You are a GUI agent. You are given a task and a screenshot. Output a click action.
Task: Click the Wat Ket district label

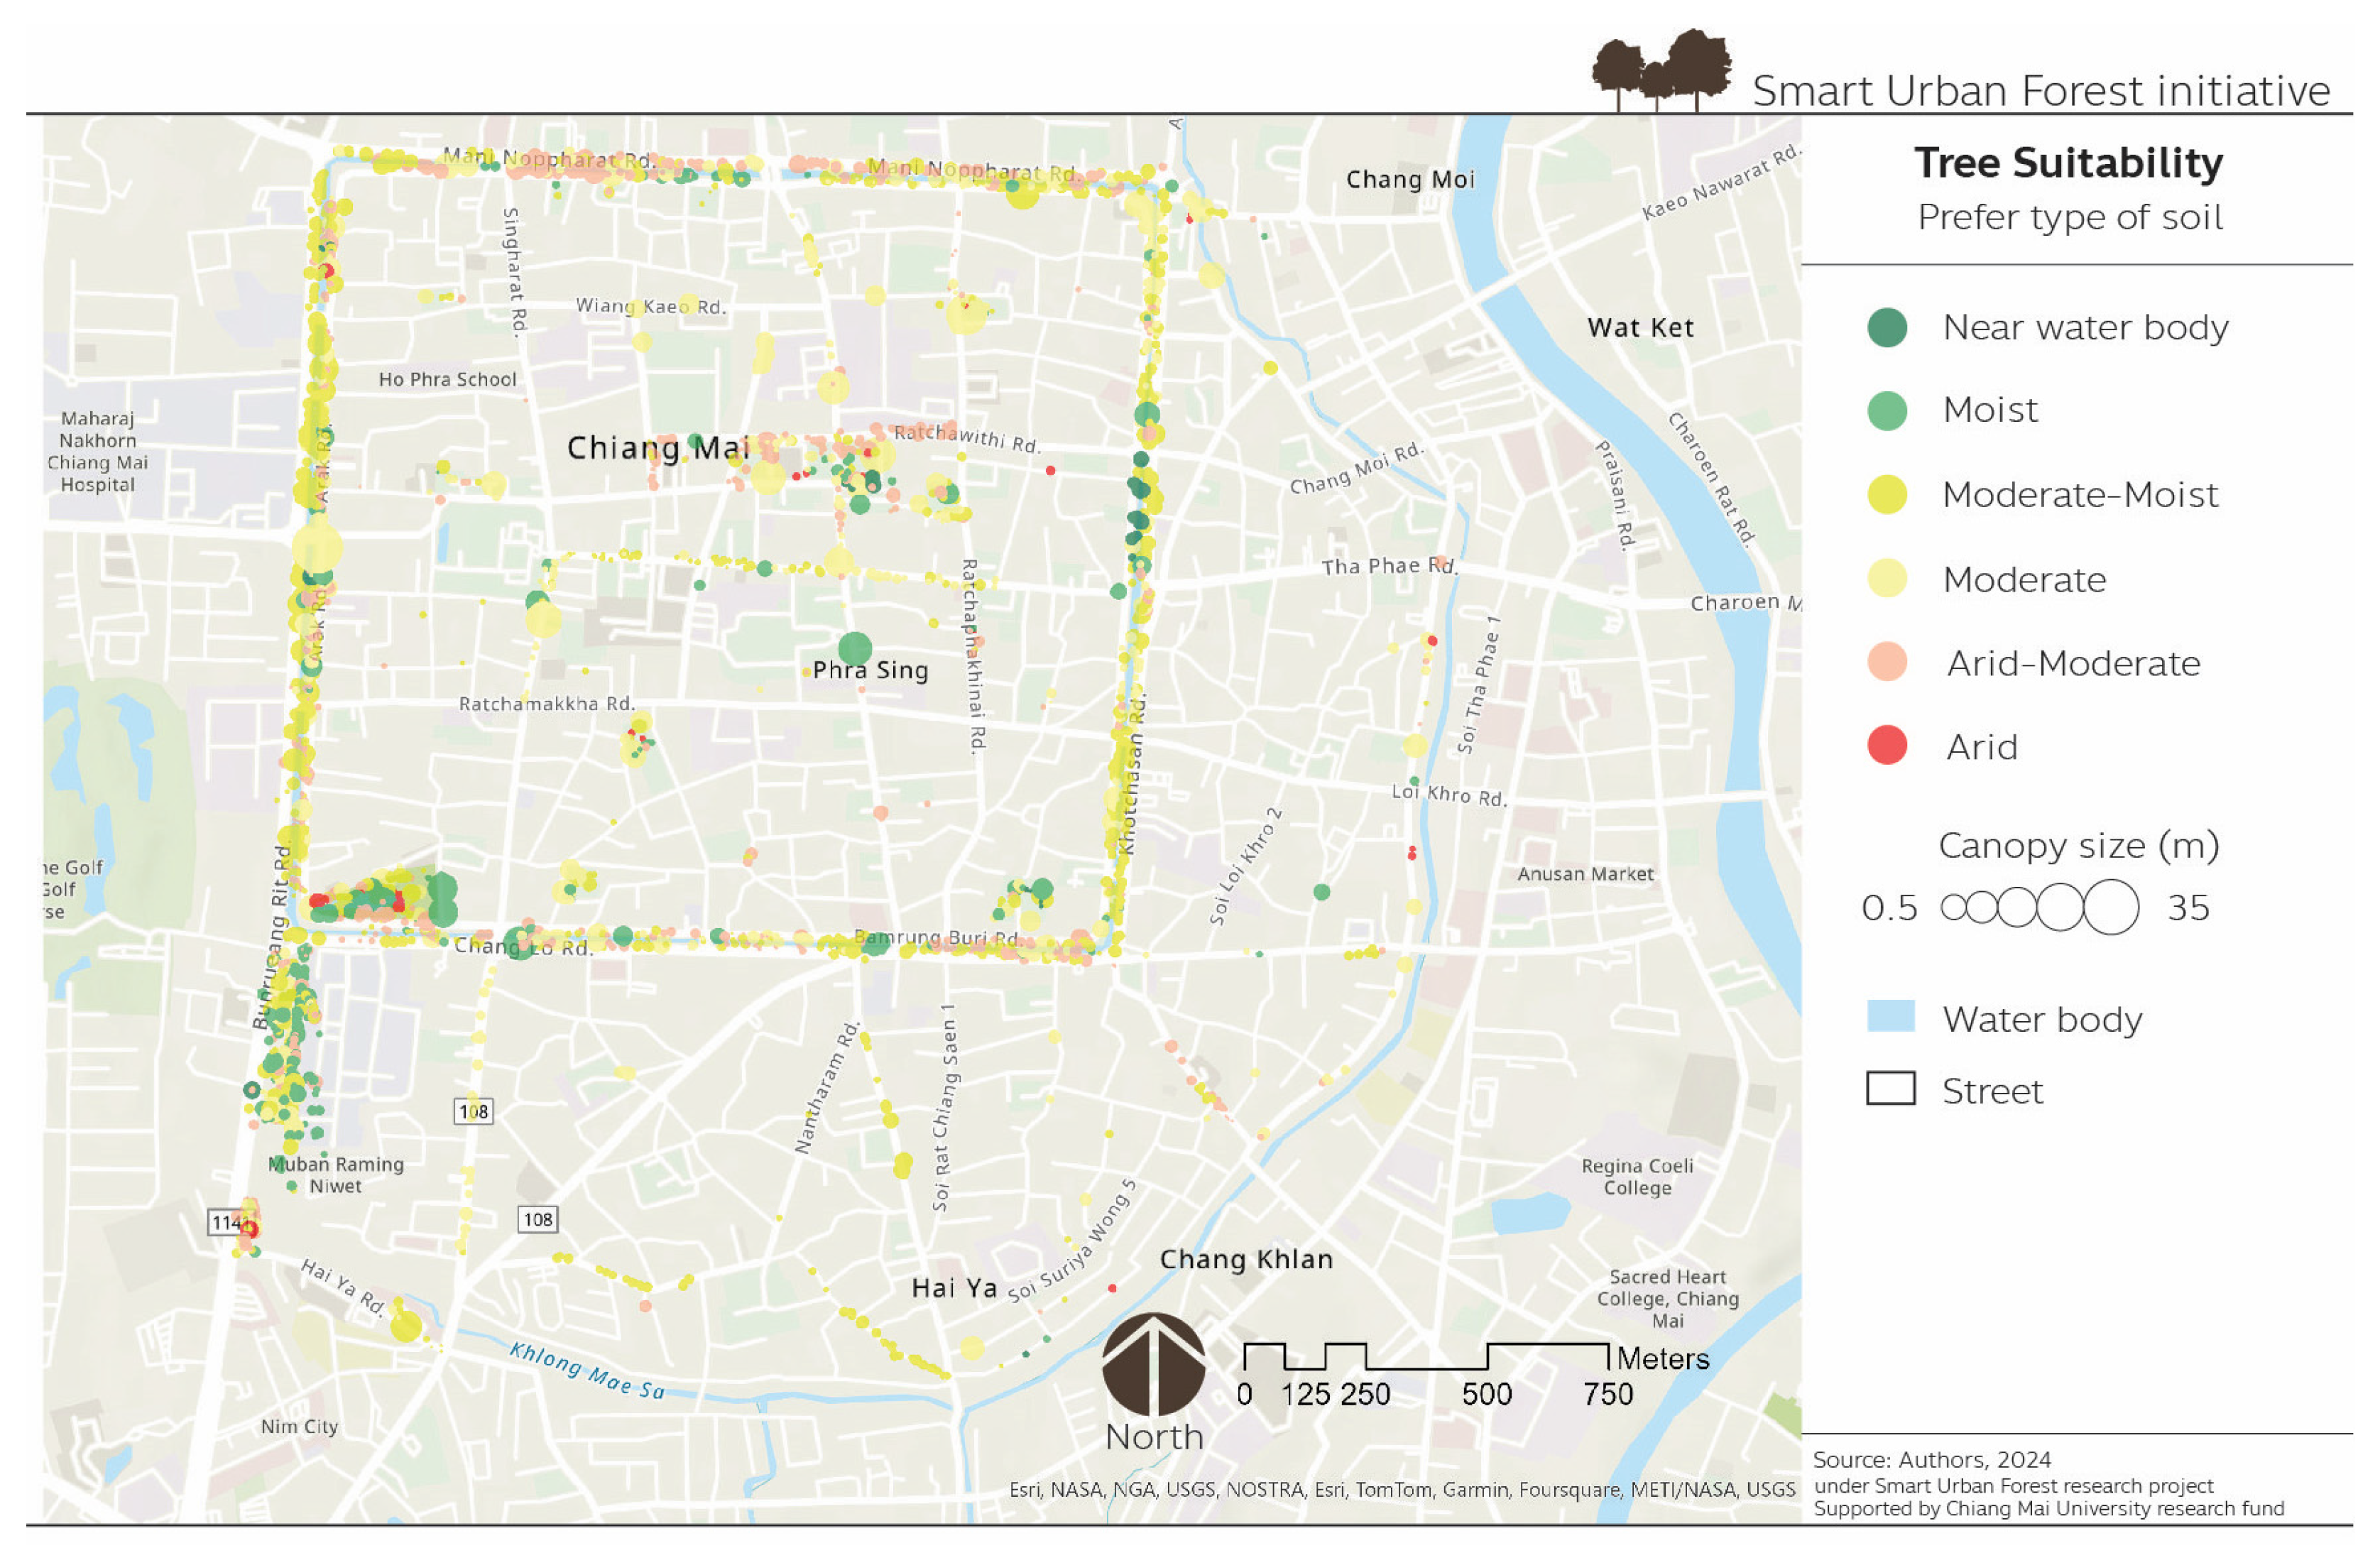(x=1640, y=328)
